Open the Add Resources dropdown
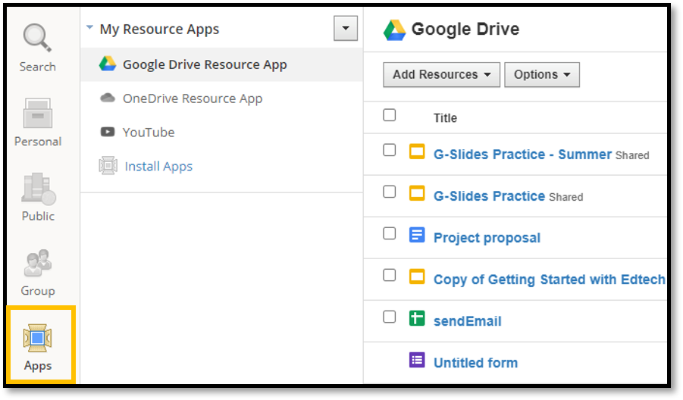Image resolution: width=683 pixels, height=400 pixels. point(441,75)
